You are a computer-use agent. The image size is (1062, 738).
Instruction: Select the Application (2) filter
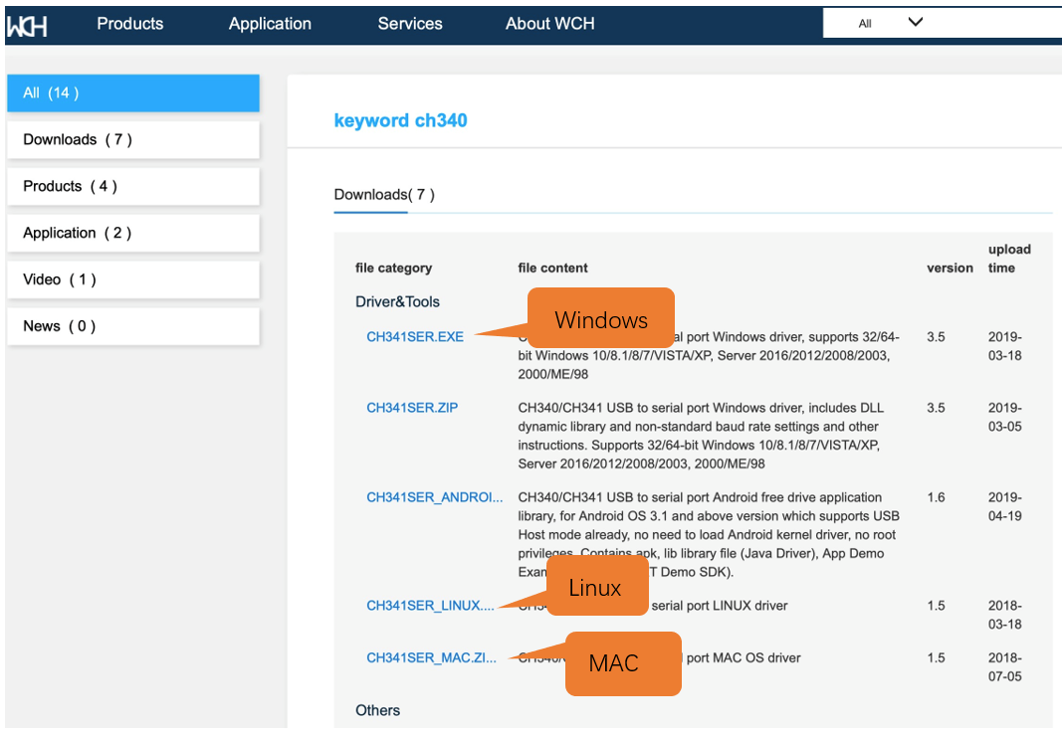[x=133, y=233]
